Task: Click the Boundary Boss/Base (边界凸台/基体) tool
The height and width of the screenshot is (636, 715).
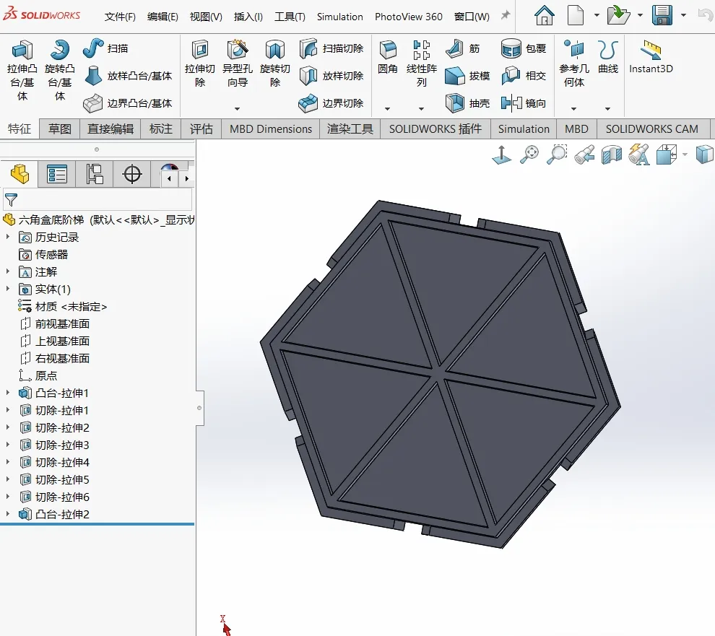Action: 128,103
